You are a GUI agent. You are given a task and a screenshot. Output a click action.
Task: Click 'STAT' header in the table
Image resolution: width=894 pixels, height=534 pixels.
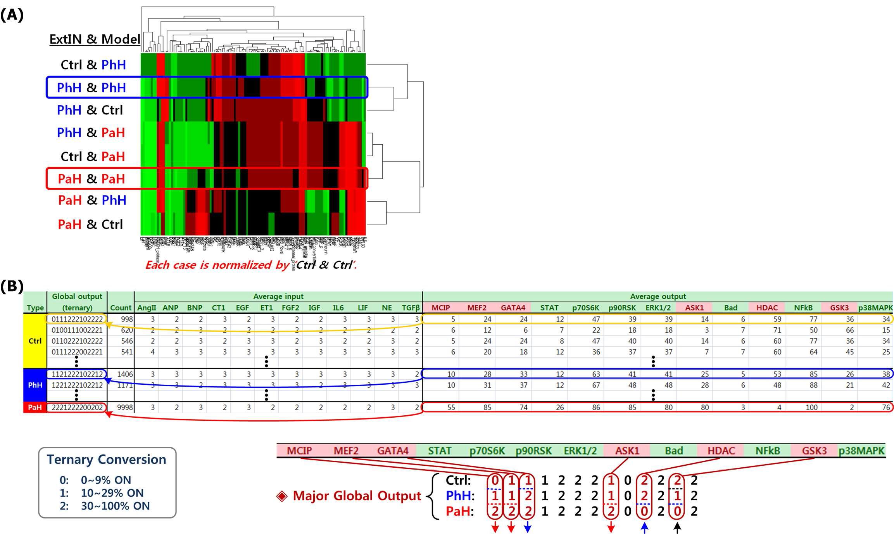point(549,308)
